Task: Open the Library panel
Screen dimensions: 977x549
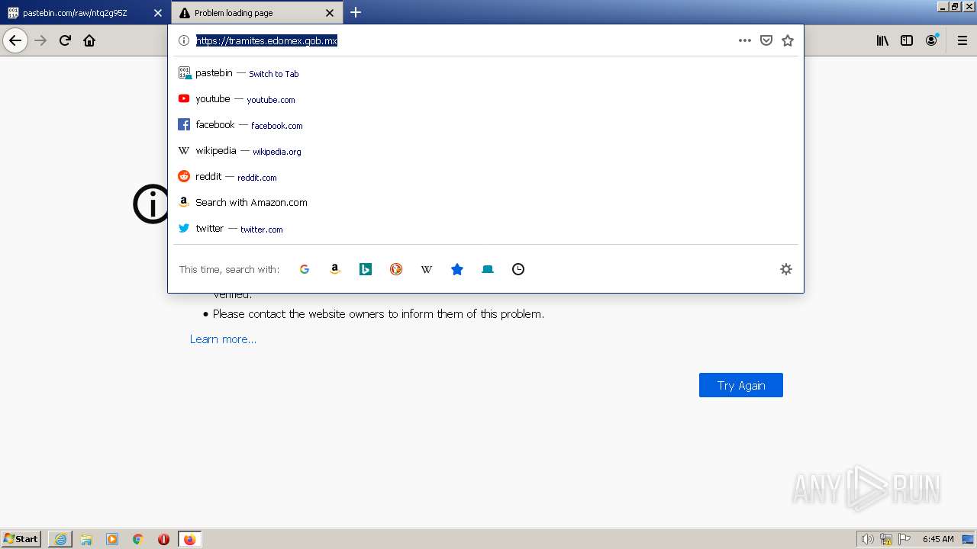Action: pos(882,40)
